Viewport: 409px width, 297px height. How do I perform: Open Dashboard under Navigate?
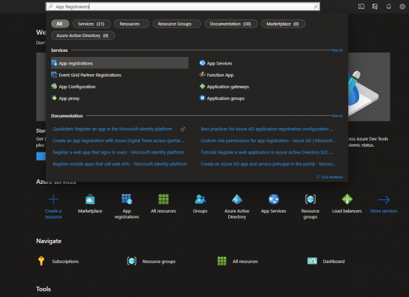tap(326, 261)
